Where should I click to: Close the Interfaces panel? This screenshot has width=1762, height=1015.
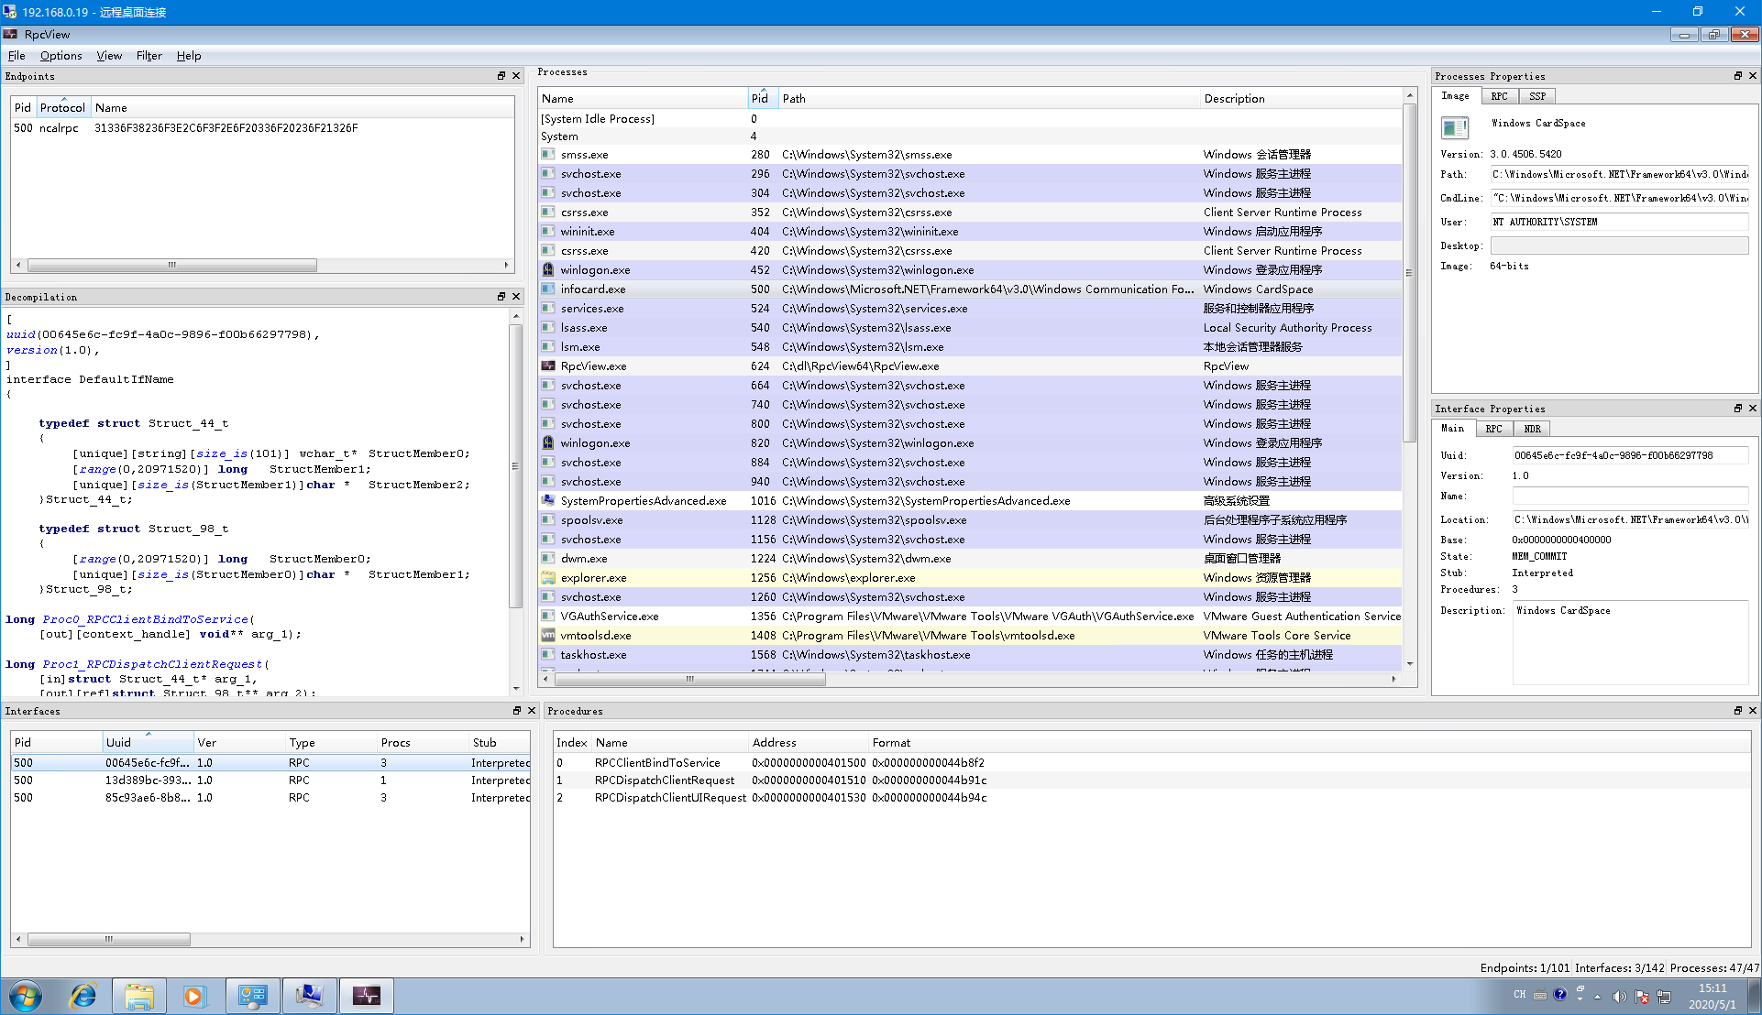click(x=532, y=711)
